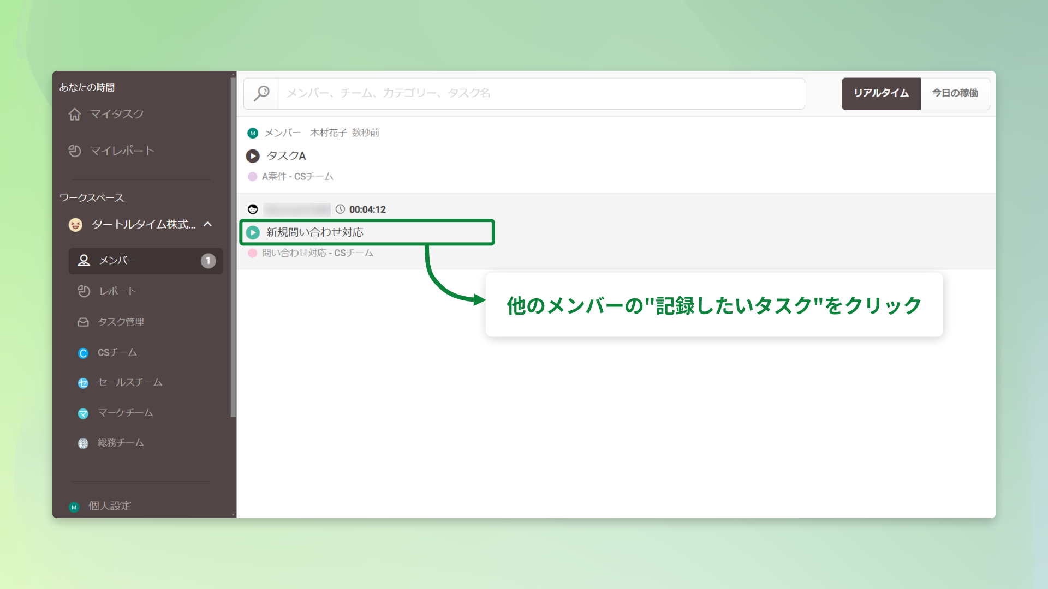Select the CSチーム icon
The height and width of the screenshot is (589, 1048).
click(x=83, y=352)
